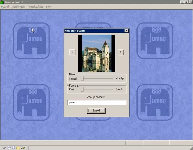
Task: Restore down the Jumbo Puzzel window
Action: click(x=186, y=2)
